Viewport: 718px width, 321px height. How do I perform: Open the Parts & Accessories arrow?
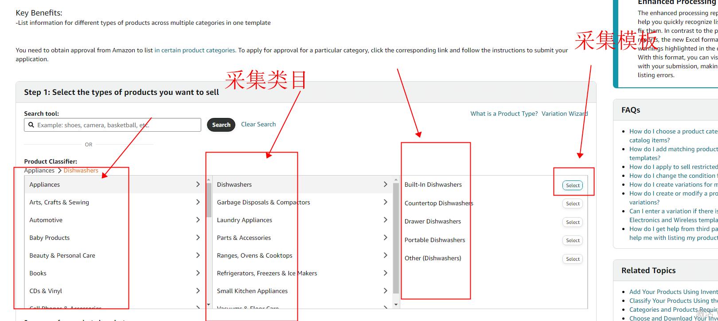tap(386, 238)
